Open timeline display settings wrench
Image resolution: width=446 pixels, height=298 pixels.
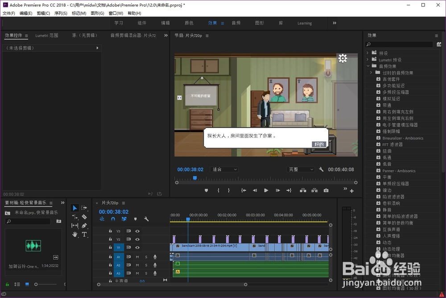click(146, 219)
